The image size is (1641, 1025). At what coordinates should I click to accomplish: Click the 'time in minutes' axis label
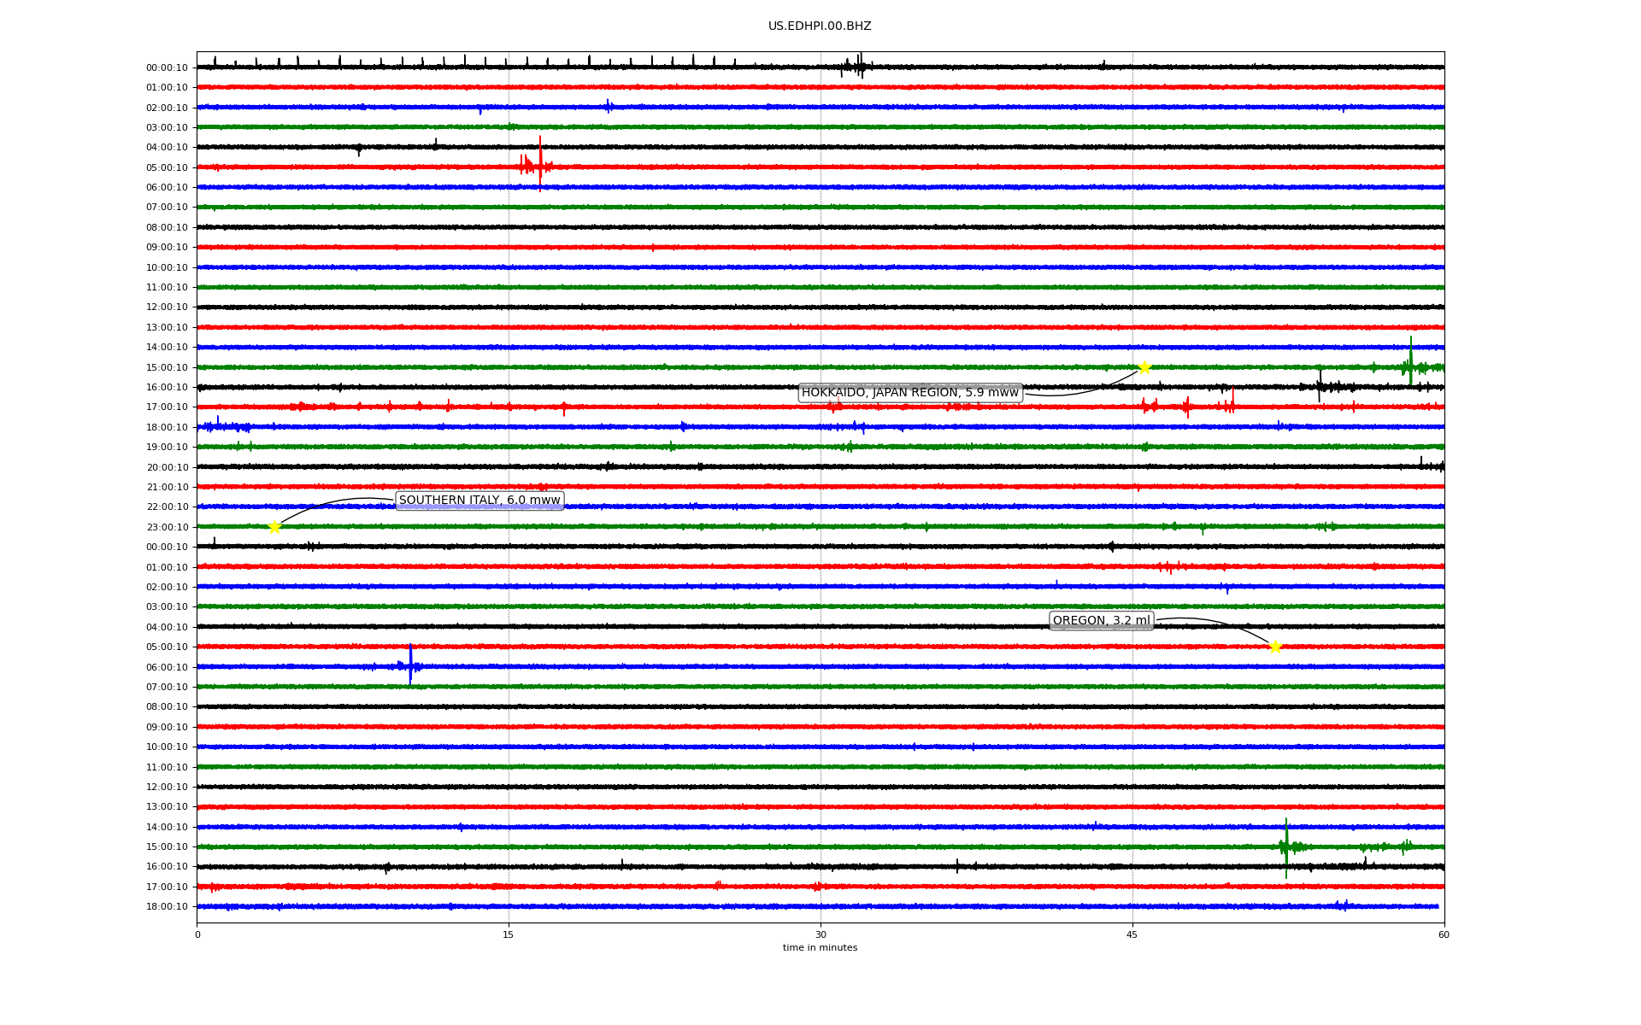(820, 948)
